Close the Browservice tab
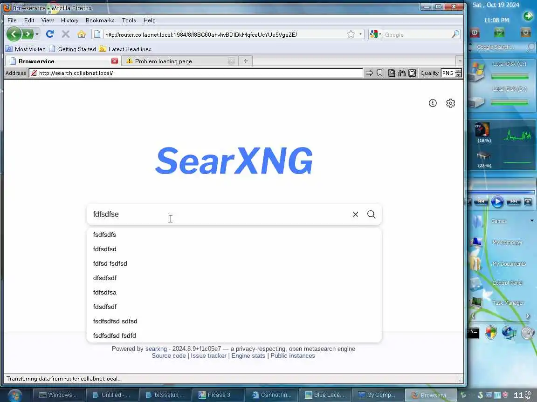This screenshot has width=537, height=402. point(114,61)
